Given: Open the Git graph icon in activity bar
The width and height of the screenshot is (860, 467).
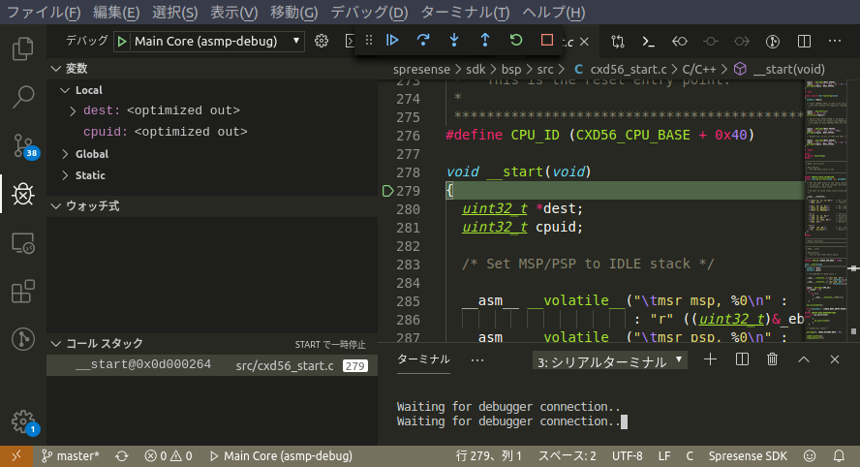Looking at the screenshot, I should click(x=22, y=339).
